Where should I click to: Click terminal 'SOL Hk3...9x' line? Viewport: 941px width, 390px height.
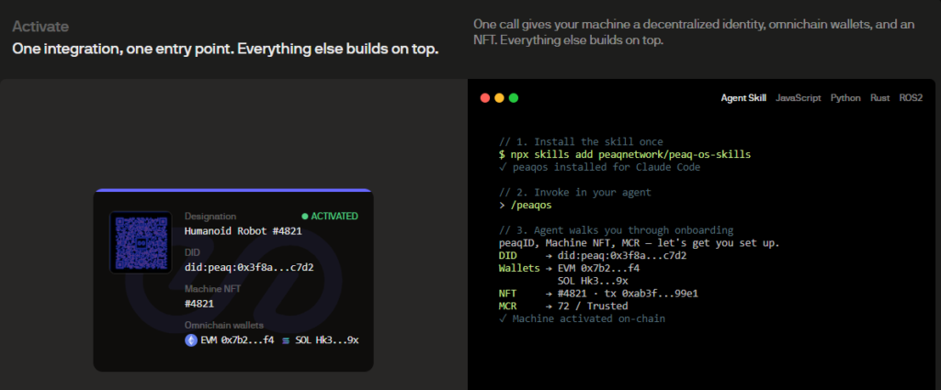tap(593, 281)
